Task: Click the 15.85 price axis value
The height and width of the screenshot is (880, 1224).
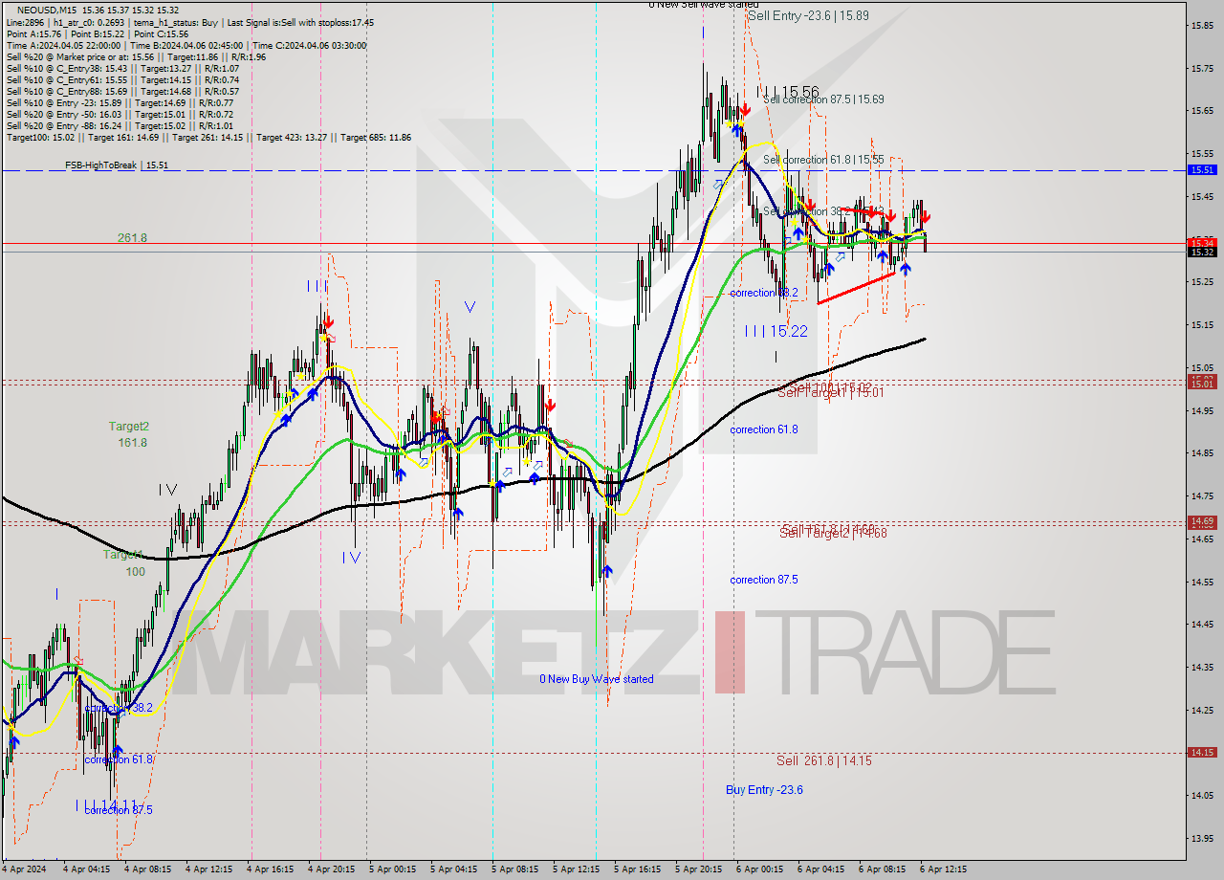Action: coord(1202,26)
